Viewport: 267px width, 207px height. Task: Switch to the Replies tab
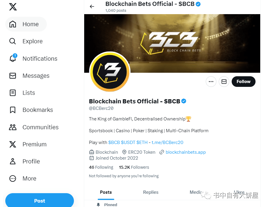[x=151, y=192]
